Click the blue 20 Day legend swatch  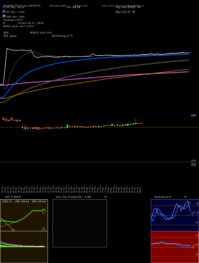[4, 6]
